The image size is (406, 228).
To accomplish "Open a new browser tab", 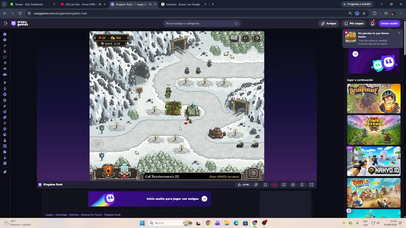I will pos(213,4).
